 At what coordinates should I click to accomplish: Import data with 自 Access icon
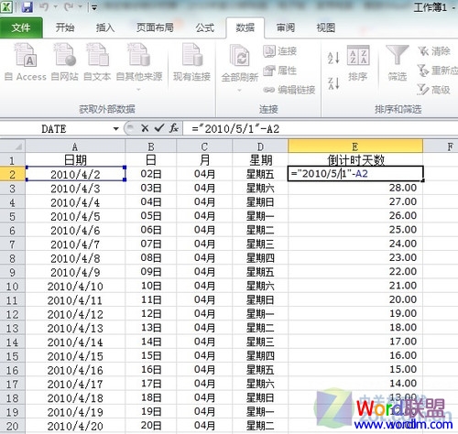26,62
